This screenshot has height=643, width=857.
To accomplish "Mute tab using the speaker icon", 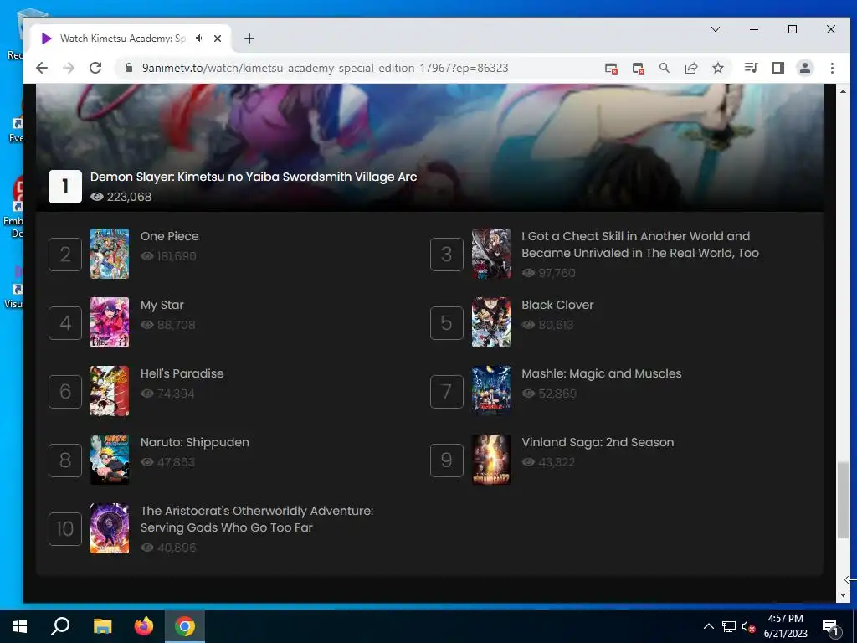I will tap(200, 39).
